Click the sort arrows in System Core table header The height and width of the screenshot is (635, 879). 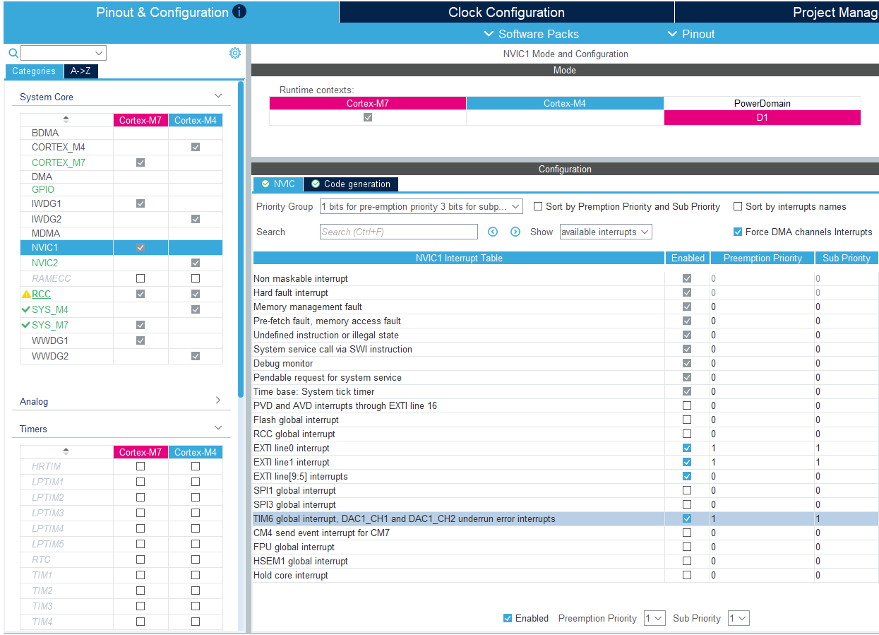click(66, 119)
